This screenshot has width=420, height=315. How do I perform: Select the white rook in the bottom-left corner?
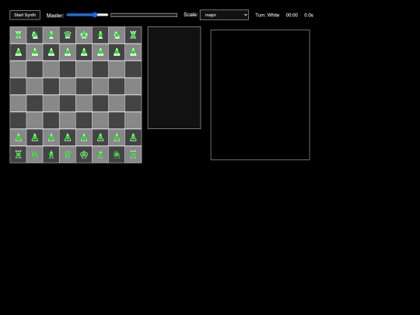[x=18, y=155]
